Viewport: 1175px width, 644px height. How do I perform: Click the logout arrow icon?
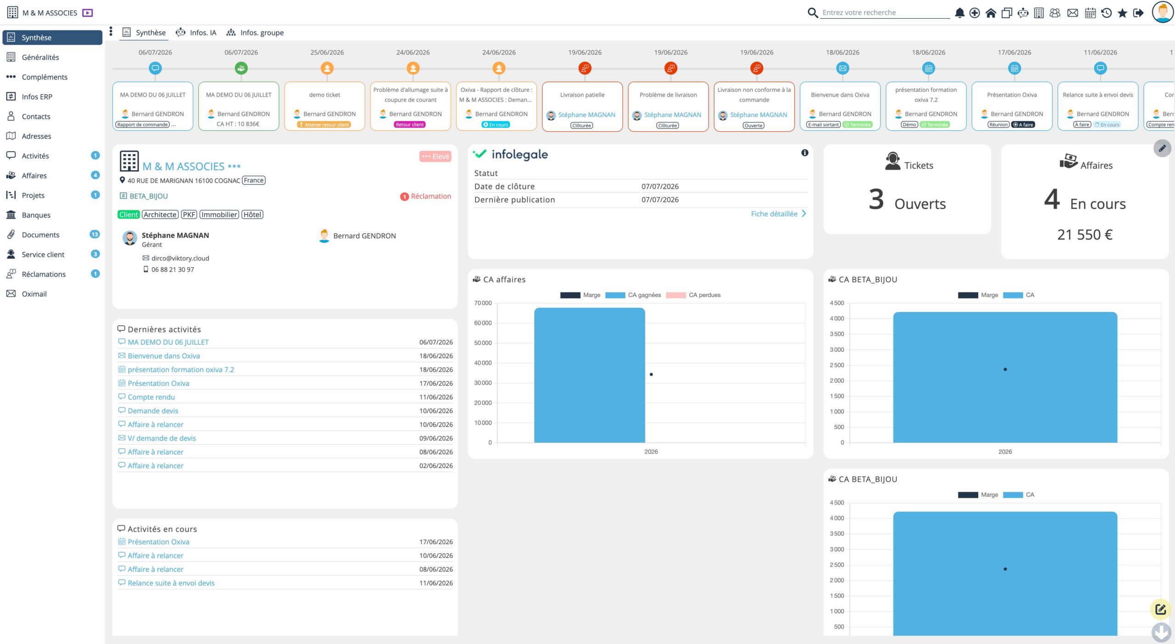point(1138,13)
